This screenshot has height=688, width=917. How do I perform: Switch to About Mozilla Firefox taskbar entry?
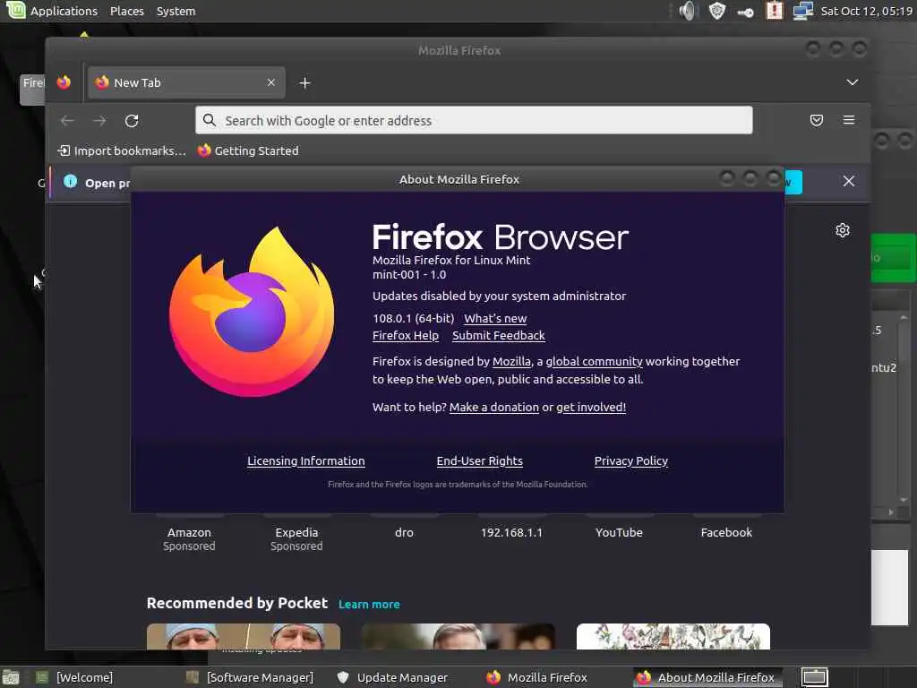pos(706,677)
